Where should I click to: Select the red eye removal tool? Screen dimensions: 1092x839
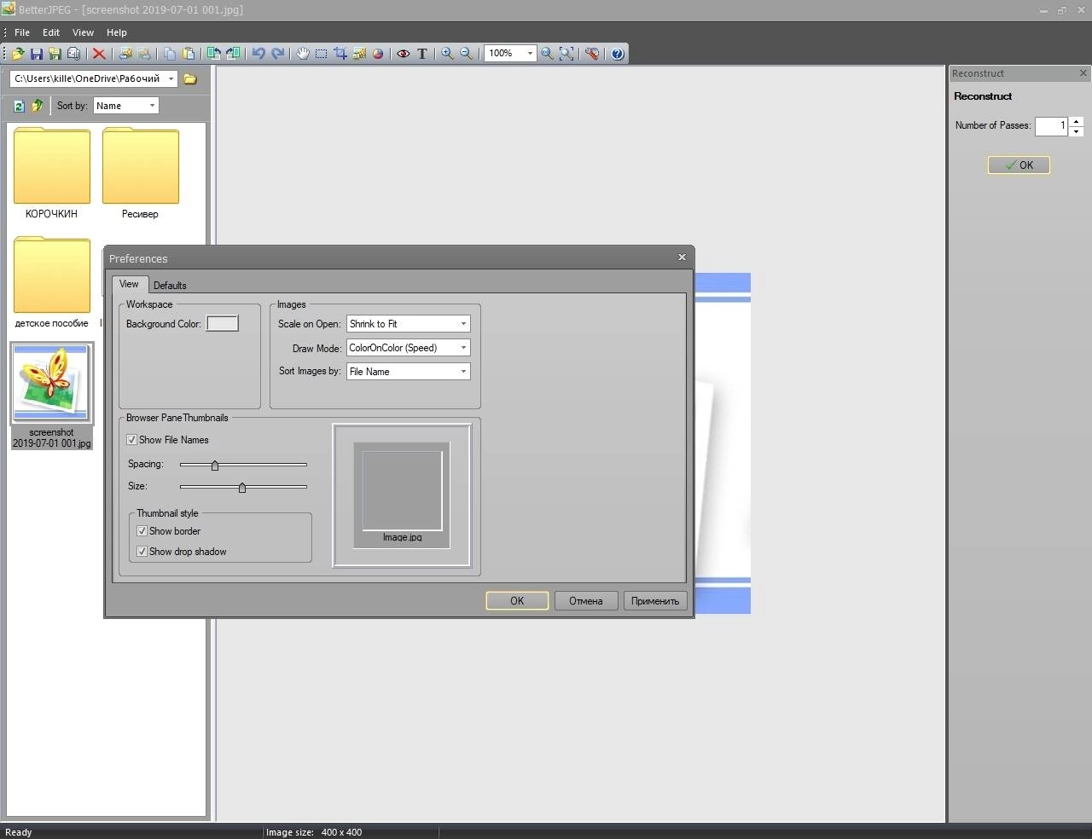pos(403,54)
